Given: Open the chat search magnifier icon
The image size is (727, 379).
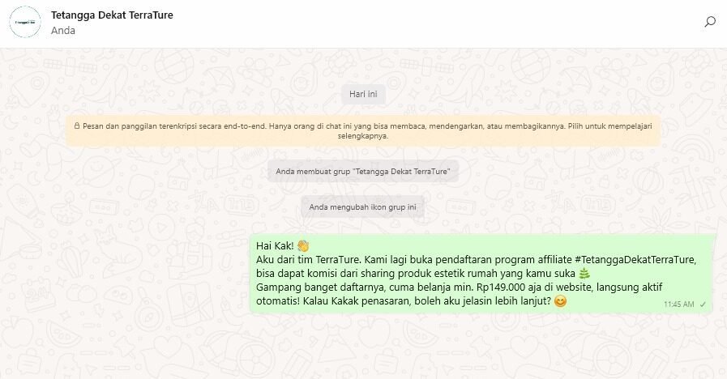Looking at the screenshot, I should pos(710,22).
